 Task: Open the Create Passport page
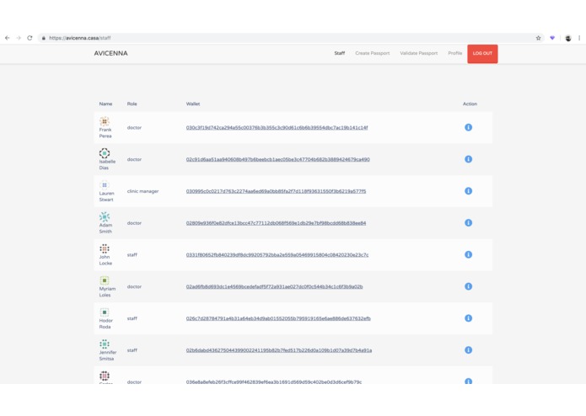coord(372,53)
